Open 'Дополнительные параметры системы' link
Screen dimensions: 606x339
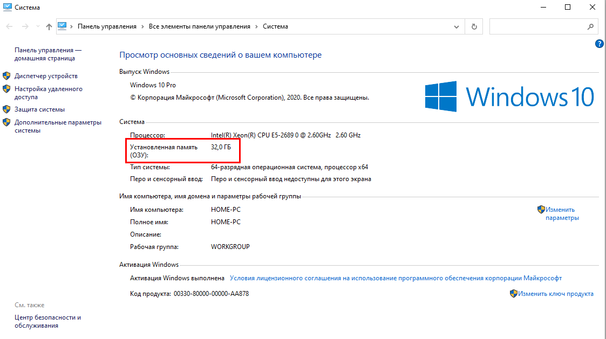(x=58, y=126)
